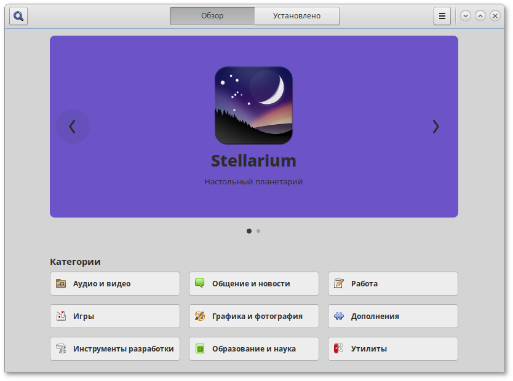Open the Общение и новости category
This screenshot has width=513, height=381.
(253, 283)
